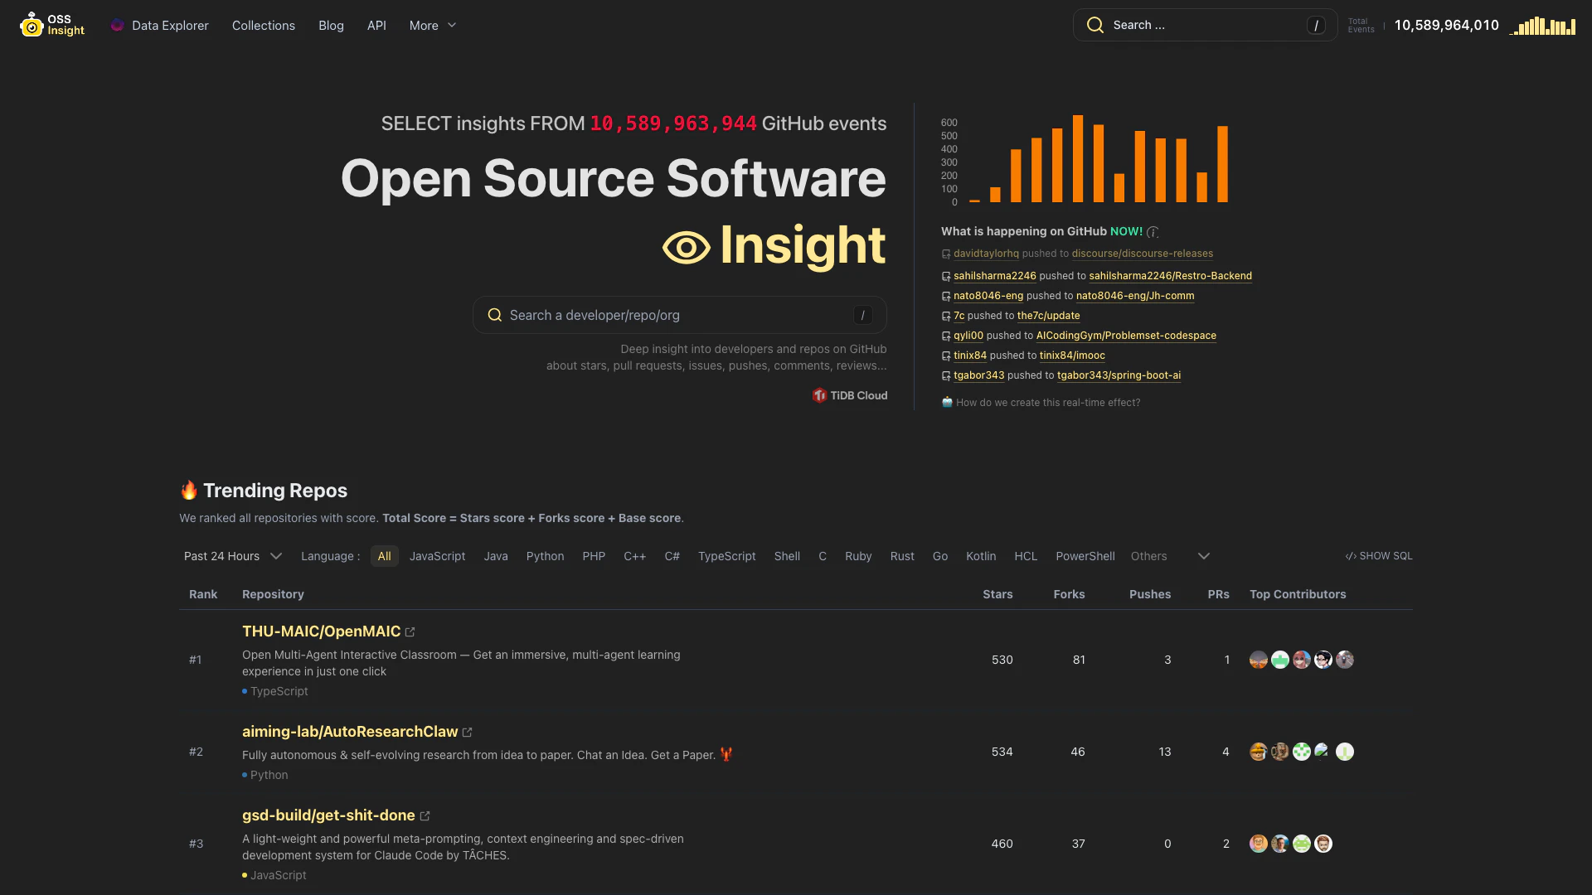Screen dimensions: 1592x895
Task: Open the Collections page
Action: click(263, 26)
